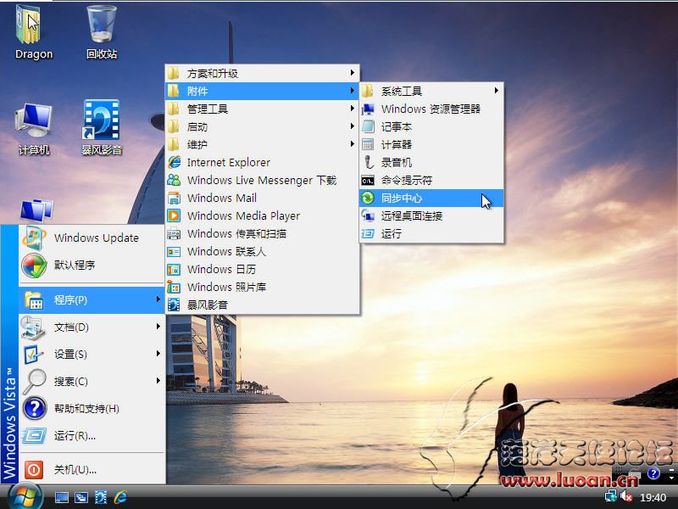
Task: Click Show Desktop in quick launch
Action: coord(61,498)
